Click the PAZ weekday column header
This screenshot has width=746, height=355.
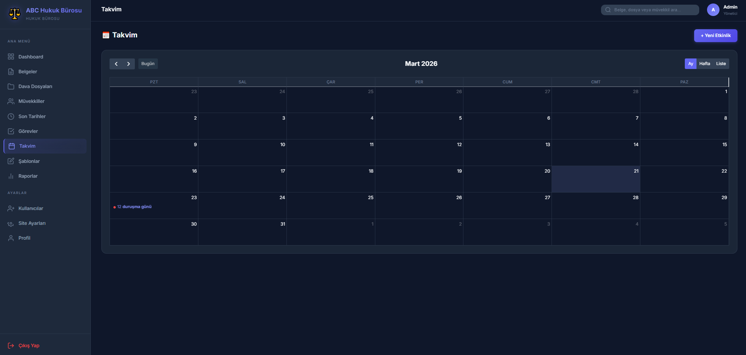click(684, 82)
